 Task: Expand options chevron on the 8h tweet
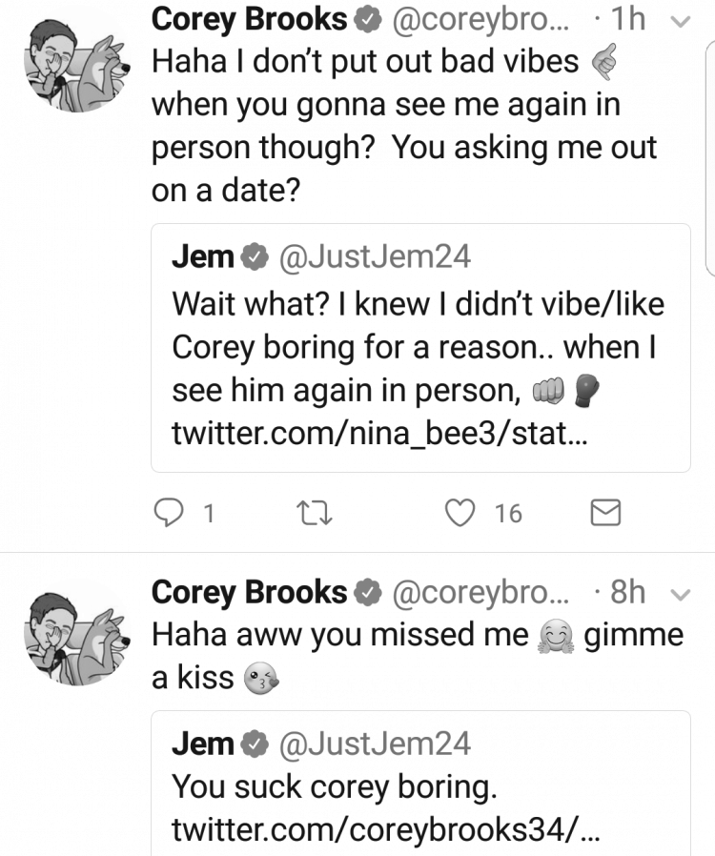(x=680, y=595)
